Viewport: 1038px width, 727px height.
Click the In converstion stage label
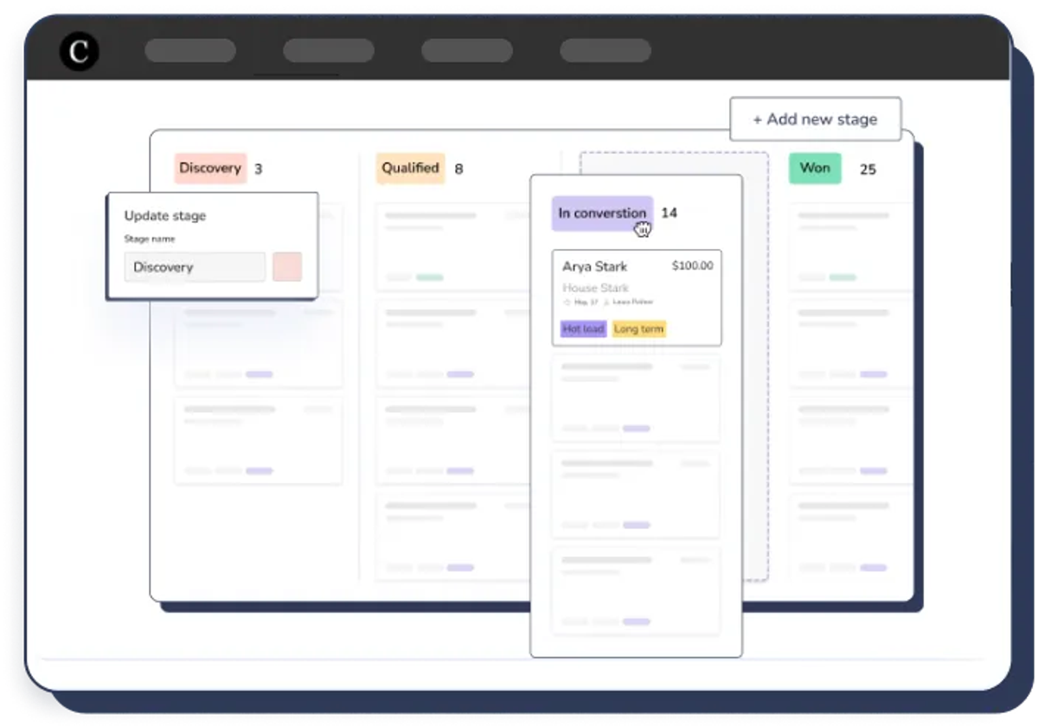click(x=603, y=213)
